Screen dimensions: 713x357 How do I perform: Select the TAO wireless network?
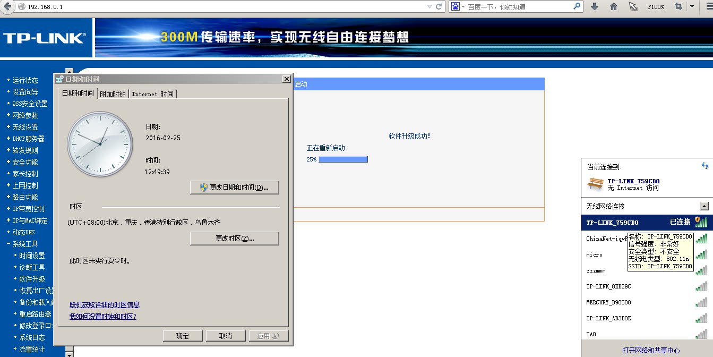(647, 334)
